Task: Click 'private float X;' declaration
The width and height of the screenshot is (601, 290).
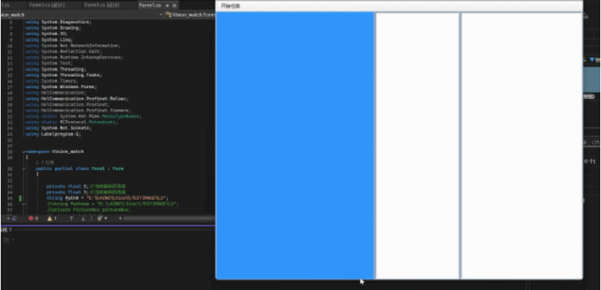Action: coord(68,186)
